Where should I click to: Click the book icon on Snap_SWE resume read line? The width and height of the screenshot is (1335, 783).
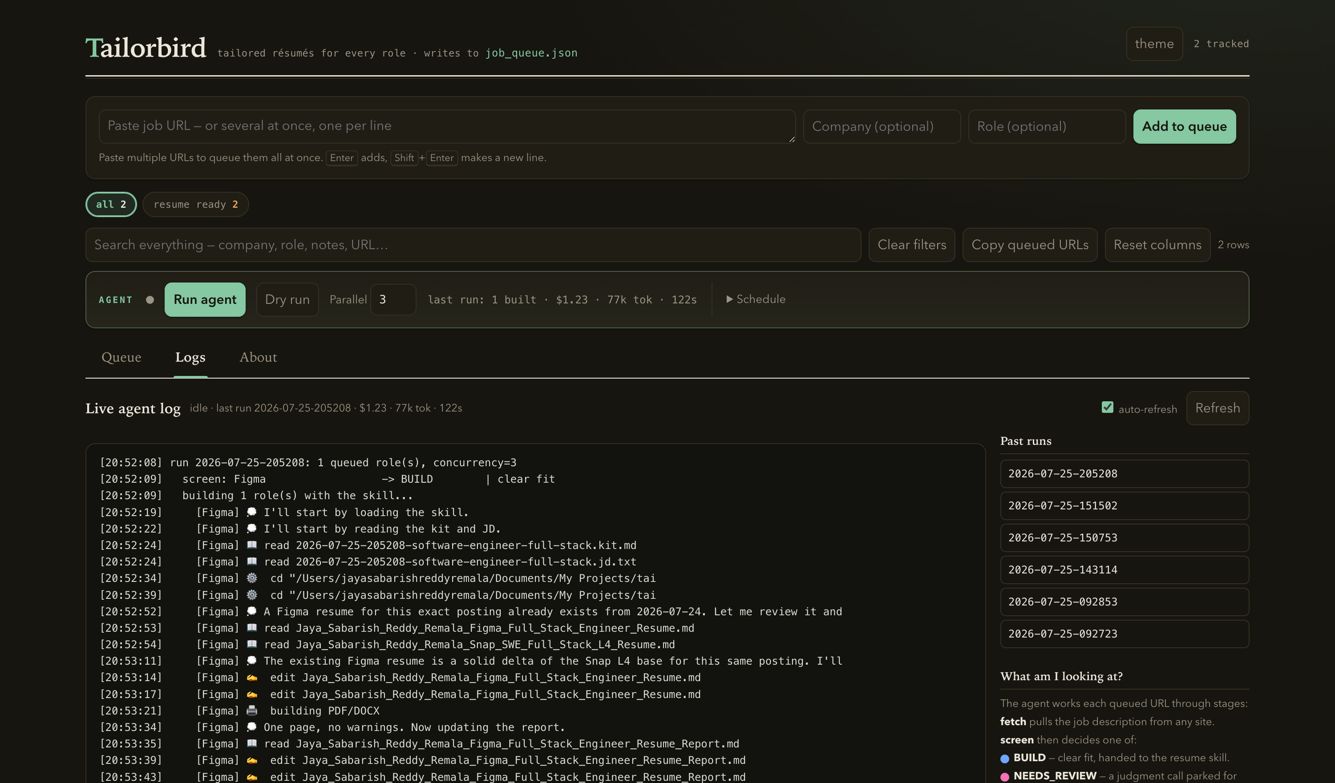coord(251,644)
